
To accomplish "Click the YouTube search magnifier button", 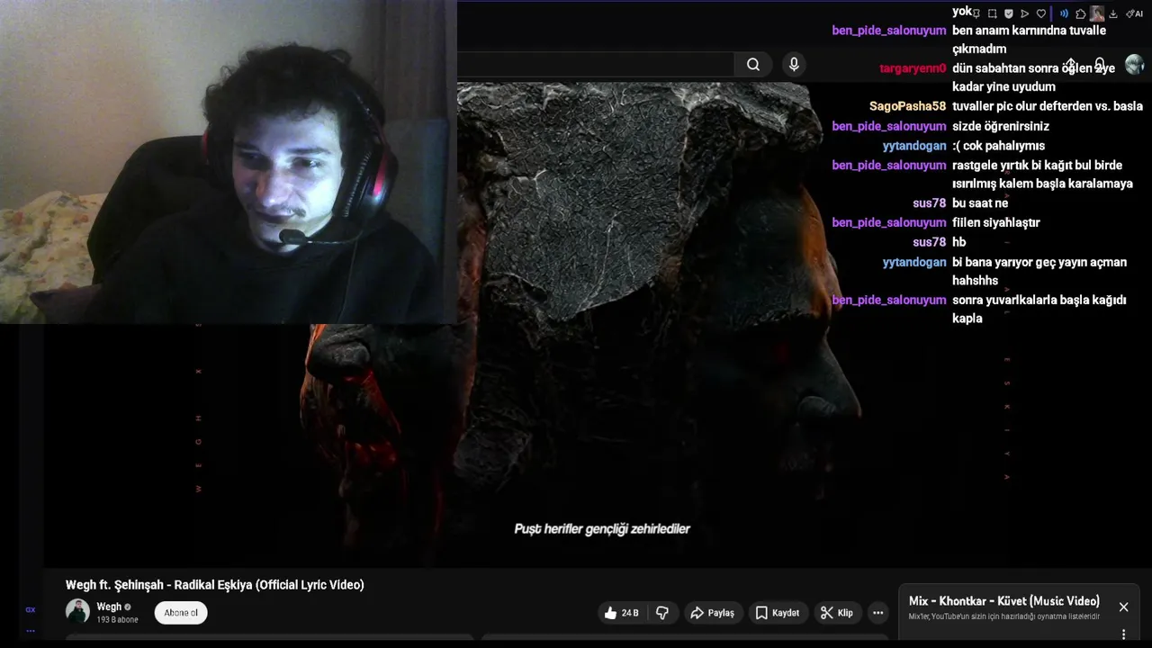I will pyautogui.click(x=753, y=64).
